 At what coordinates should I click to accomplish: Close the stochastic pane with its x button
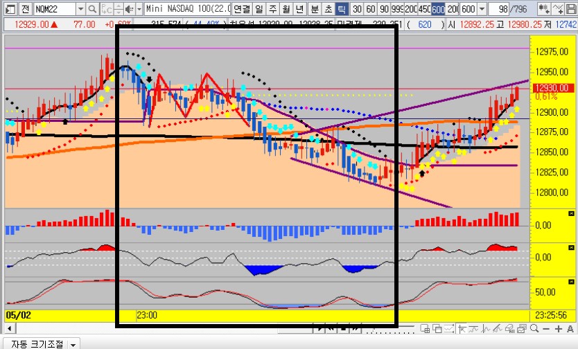(x=571, y=282)
